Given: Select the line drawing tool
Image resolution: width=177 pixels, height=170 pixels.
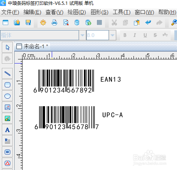Looking at the screenshot, I should (7, 74).
